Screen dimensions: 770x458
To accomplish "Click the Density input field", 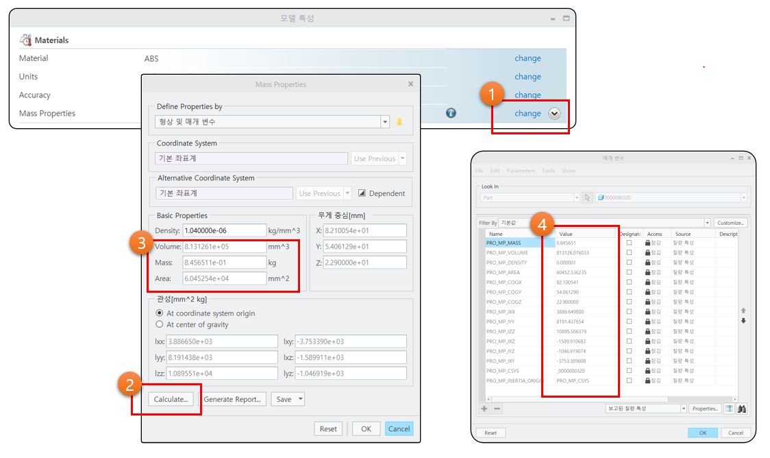I will tap(225, 230).
